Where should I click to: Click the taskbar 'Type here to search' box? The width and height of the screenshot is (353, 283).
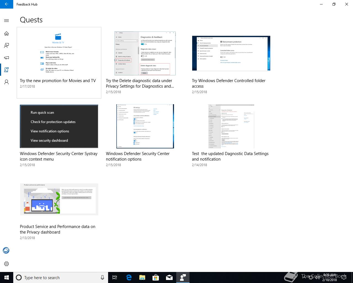point(61,277)
